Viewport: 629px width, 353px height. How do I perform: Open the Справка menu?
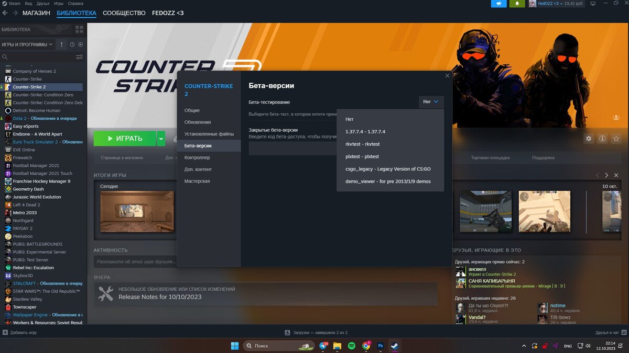tap(75, 4)
